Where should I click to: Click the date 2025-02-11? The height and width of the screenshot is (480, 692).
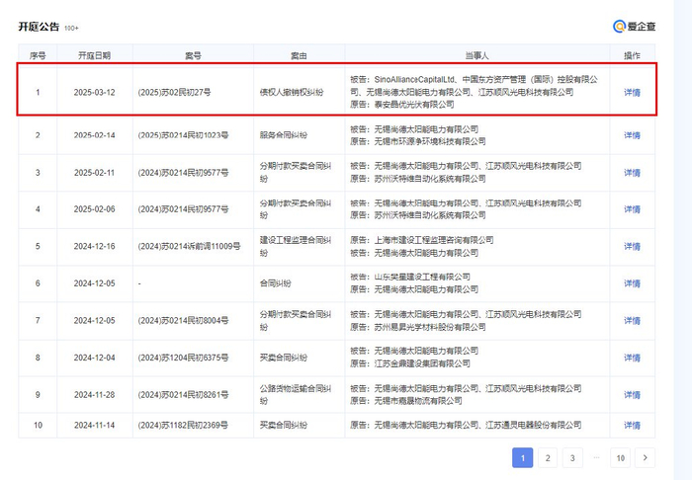tap(94, 173)
